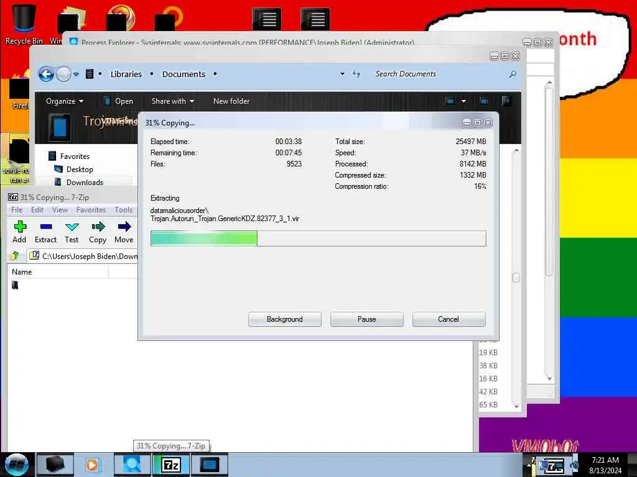Viewport: 637px width, 477px height.
Task: Select Favorites in navigation pane
Action: coord(75,156)
